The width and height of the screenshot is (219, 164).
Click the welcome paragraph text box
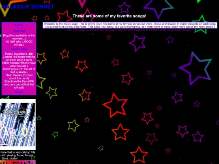tap(130, 26)
